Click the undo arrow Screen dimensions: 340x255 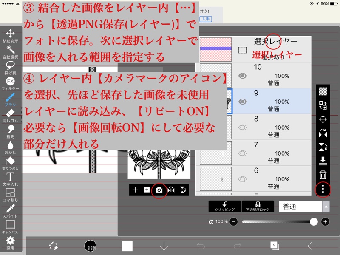(201, 246)
